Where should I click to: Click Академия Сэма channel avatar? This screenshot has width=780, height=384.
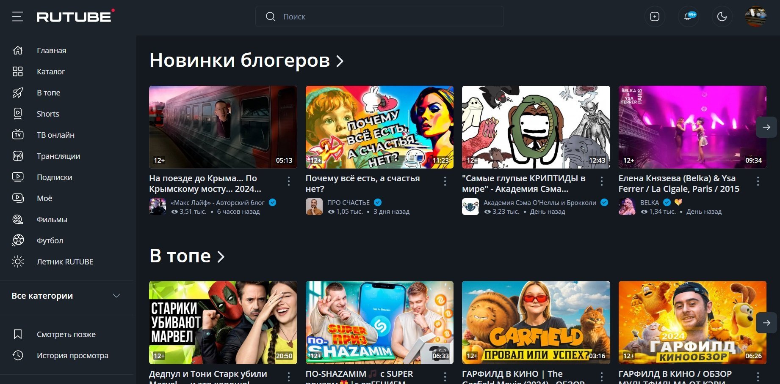coord(470,207)
